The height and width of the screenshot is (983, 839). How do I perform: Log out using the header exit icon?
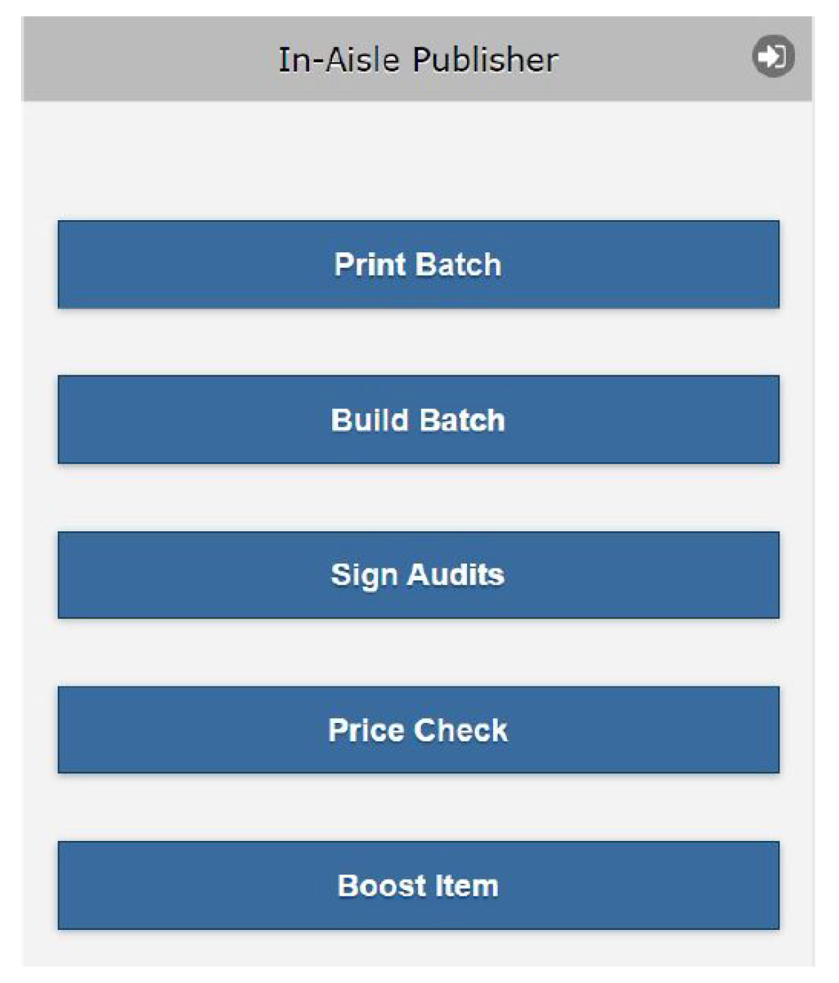tap(773, 55)
